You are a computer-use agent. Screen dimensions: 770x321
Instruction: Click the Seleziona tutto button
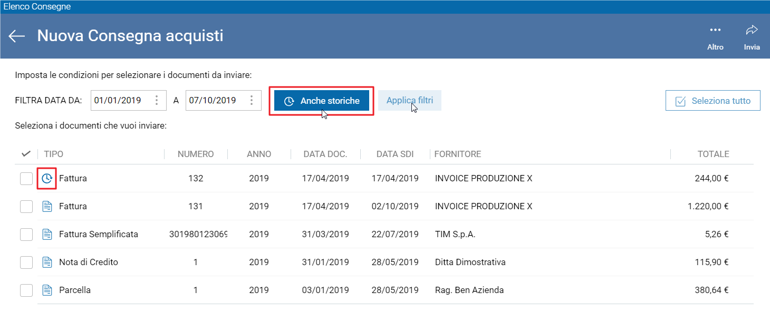pos(713,101)
